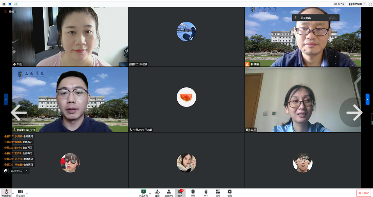Collapse the chat overlay with left chevron
Image resolution: width=373 pixels, height=197 pixels.
(27, 171)
